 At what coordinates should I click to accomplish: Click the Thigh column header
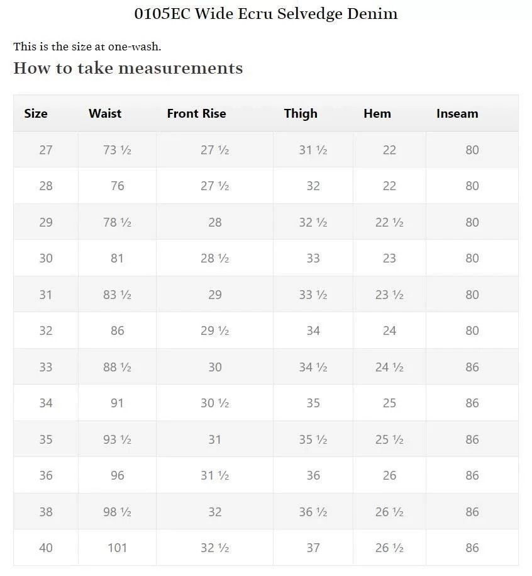tap(301, 114)
